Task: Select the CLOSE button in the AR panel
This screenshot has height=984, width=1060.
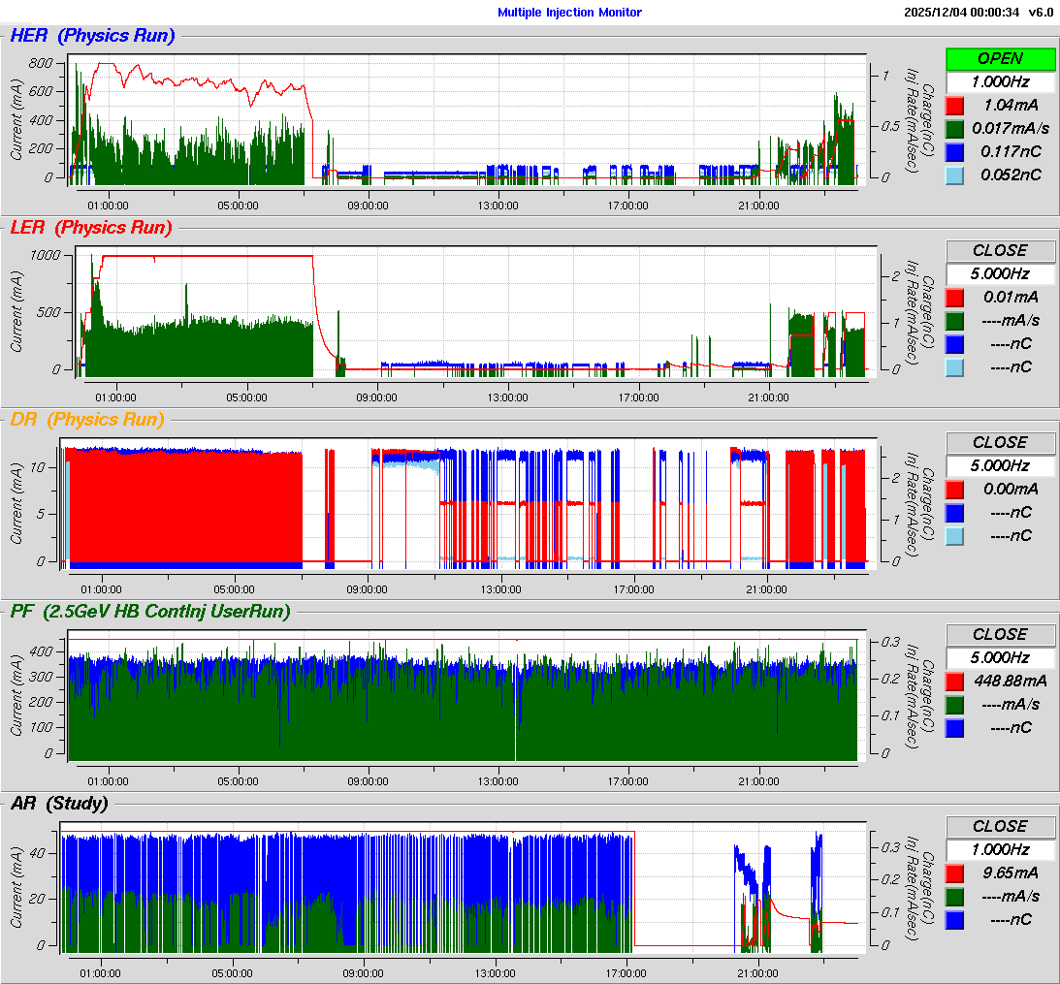Action: coord(1000,827)
